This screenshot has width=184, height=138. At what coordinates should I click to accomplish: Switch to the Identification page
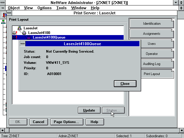click(x=152, y=24)
